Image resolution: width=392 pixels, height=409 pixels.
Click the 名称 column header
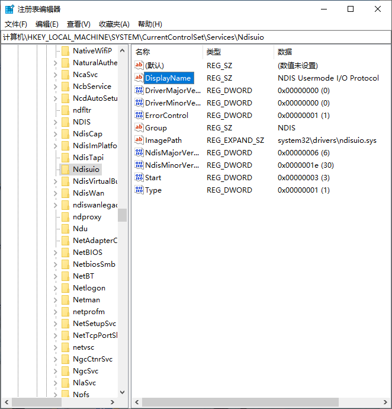(x=143, y=52)
